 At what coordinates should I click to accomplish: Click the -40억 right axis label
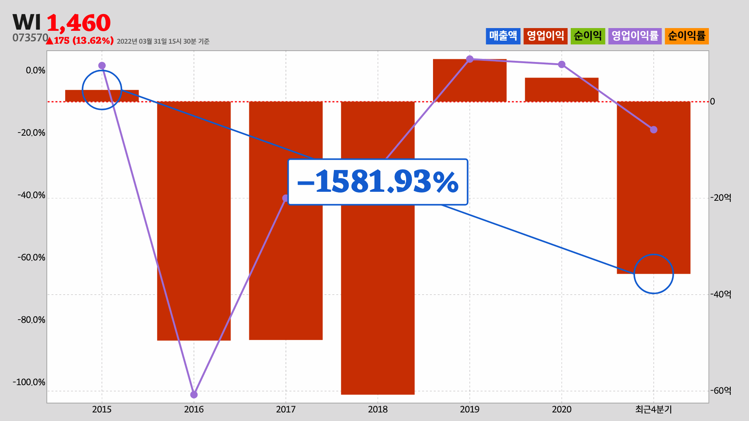pos(721,294)
